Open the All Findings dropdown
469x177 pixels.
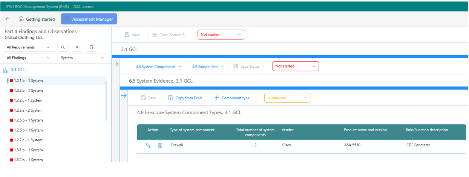click(28, 58)
